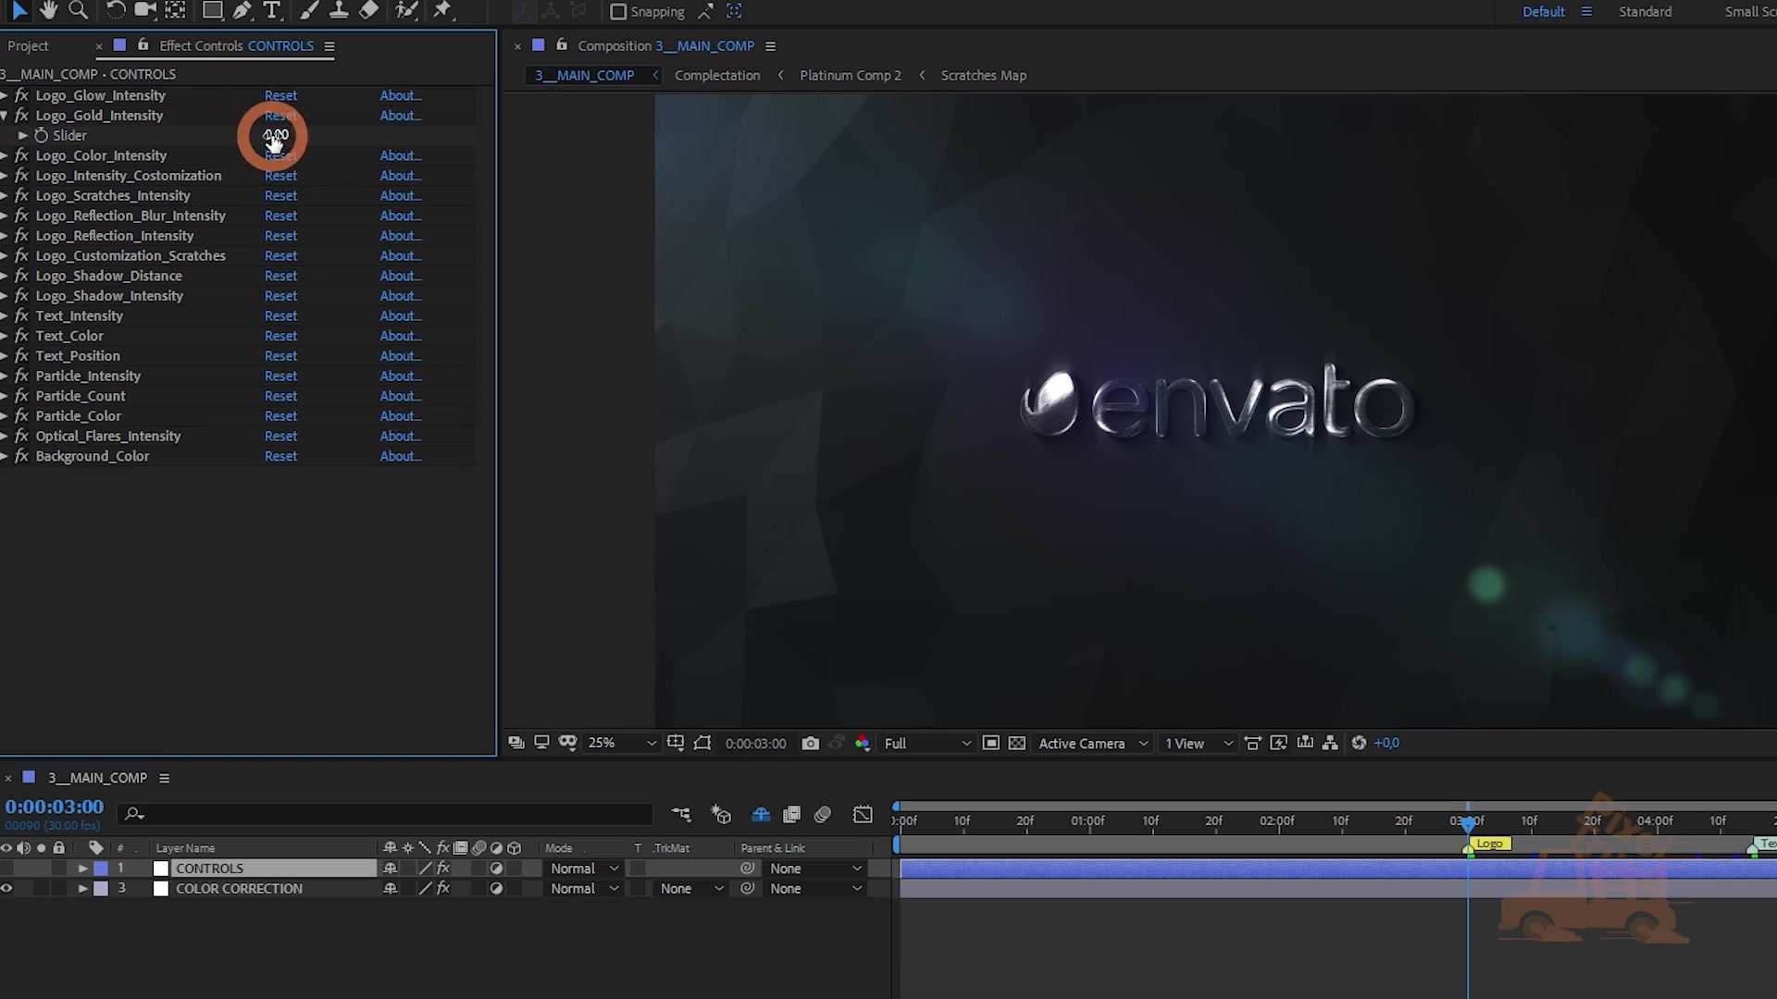Toggle hide shy layers switch
The width and height of the screenshot is (1777, 999).
tap(761, 814)
